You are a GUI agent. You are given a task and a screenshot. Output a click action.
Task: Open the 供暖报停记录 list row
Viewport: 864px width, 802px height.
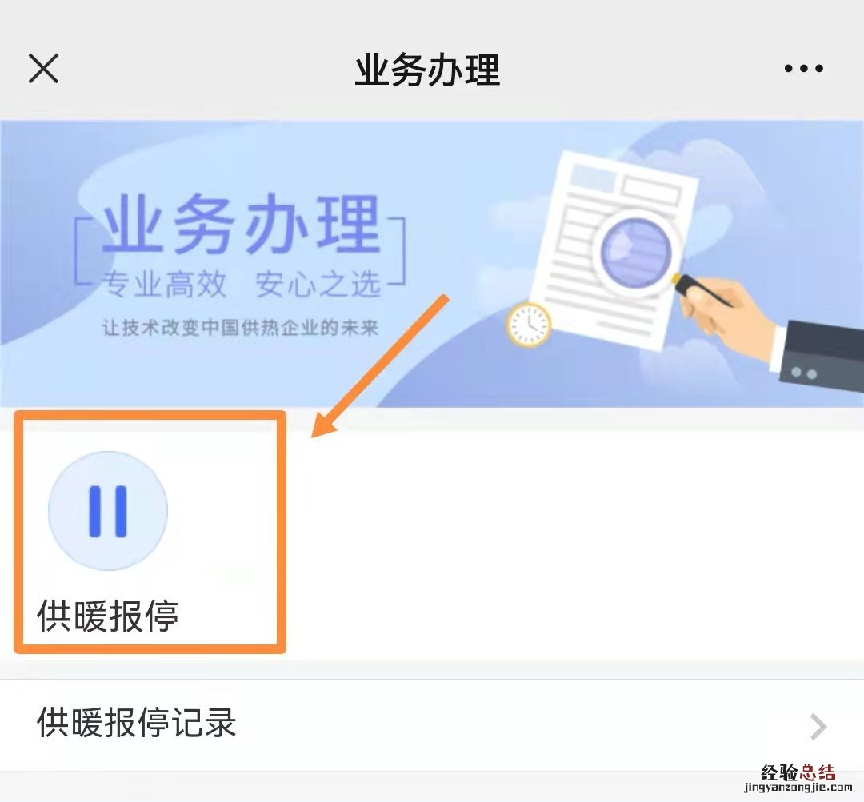click(432, 725)
